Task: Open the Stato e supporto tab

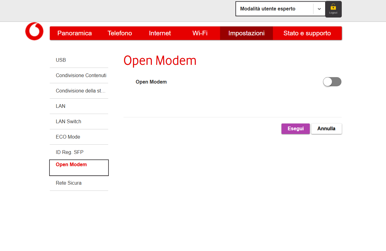Action: point(307,33)
